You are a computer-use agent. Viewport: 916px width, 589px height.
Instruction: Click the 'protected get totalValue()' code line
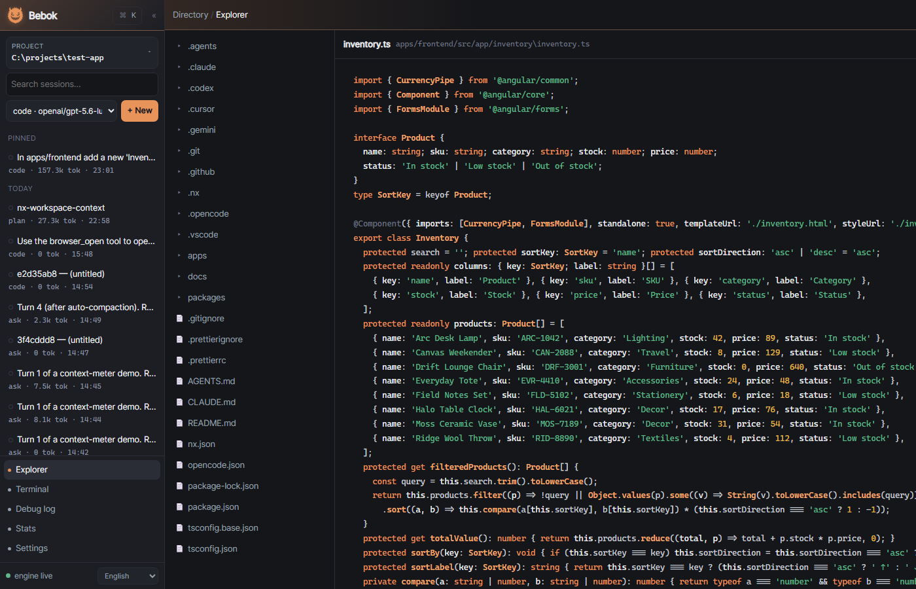(629, 539)
